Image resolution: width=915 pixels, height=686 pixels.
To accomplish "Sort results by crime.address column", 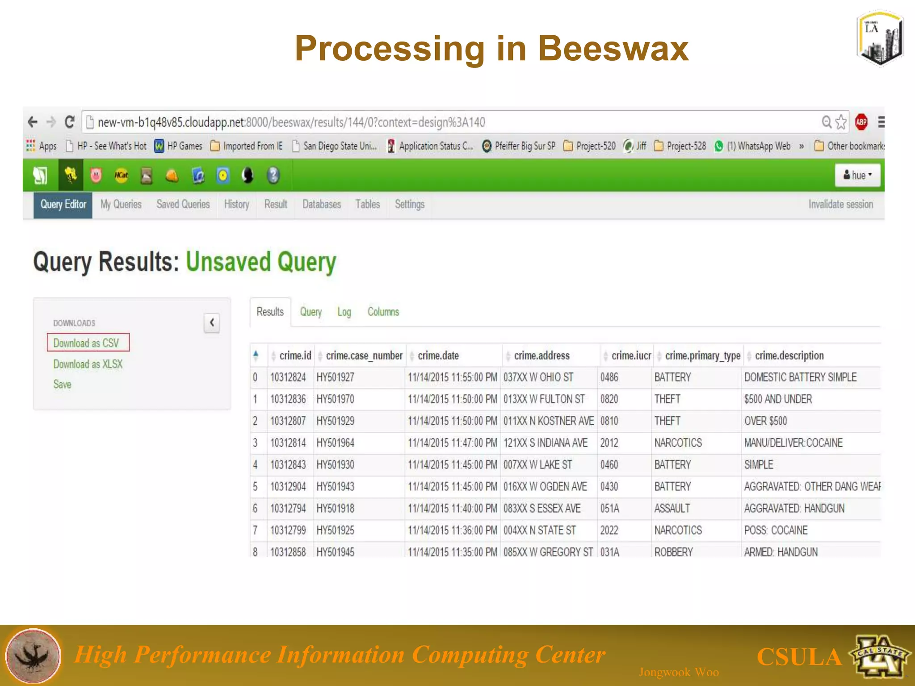I will (x=541, y=356).
